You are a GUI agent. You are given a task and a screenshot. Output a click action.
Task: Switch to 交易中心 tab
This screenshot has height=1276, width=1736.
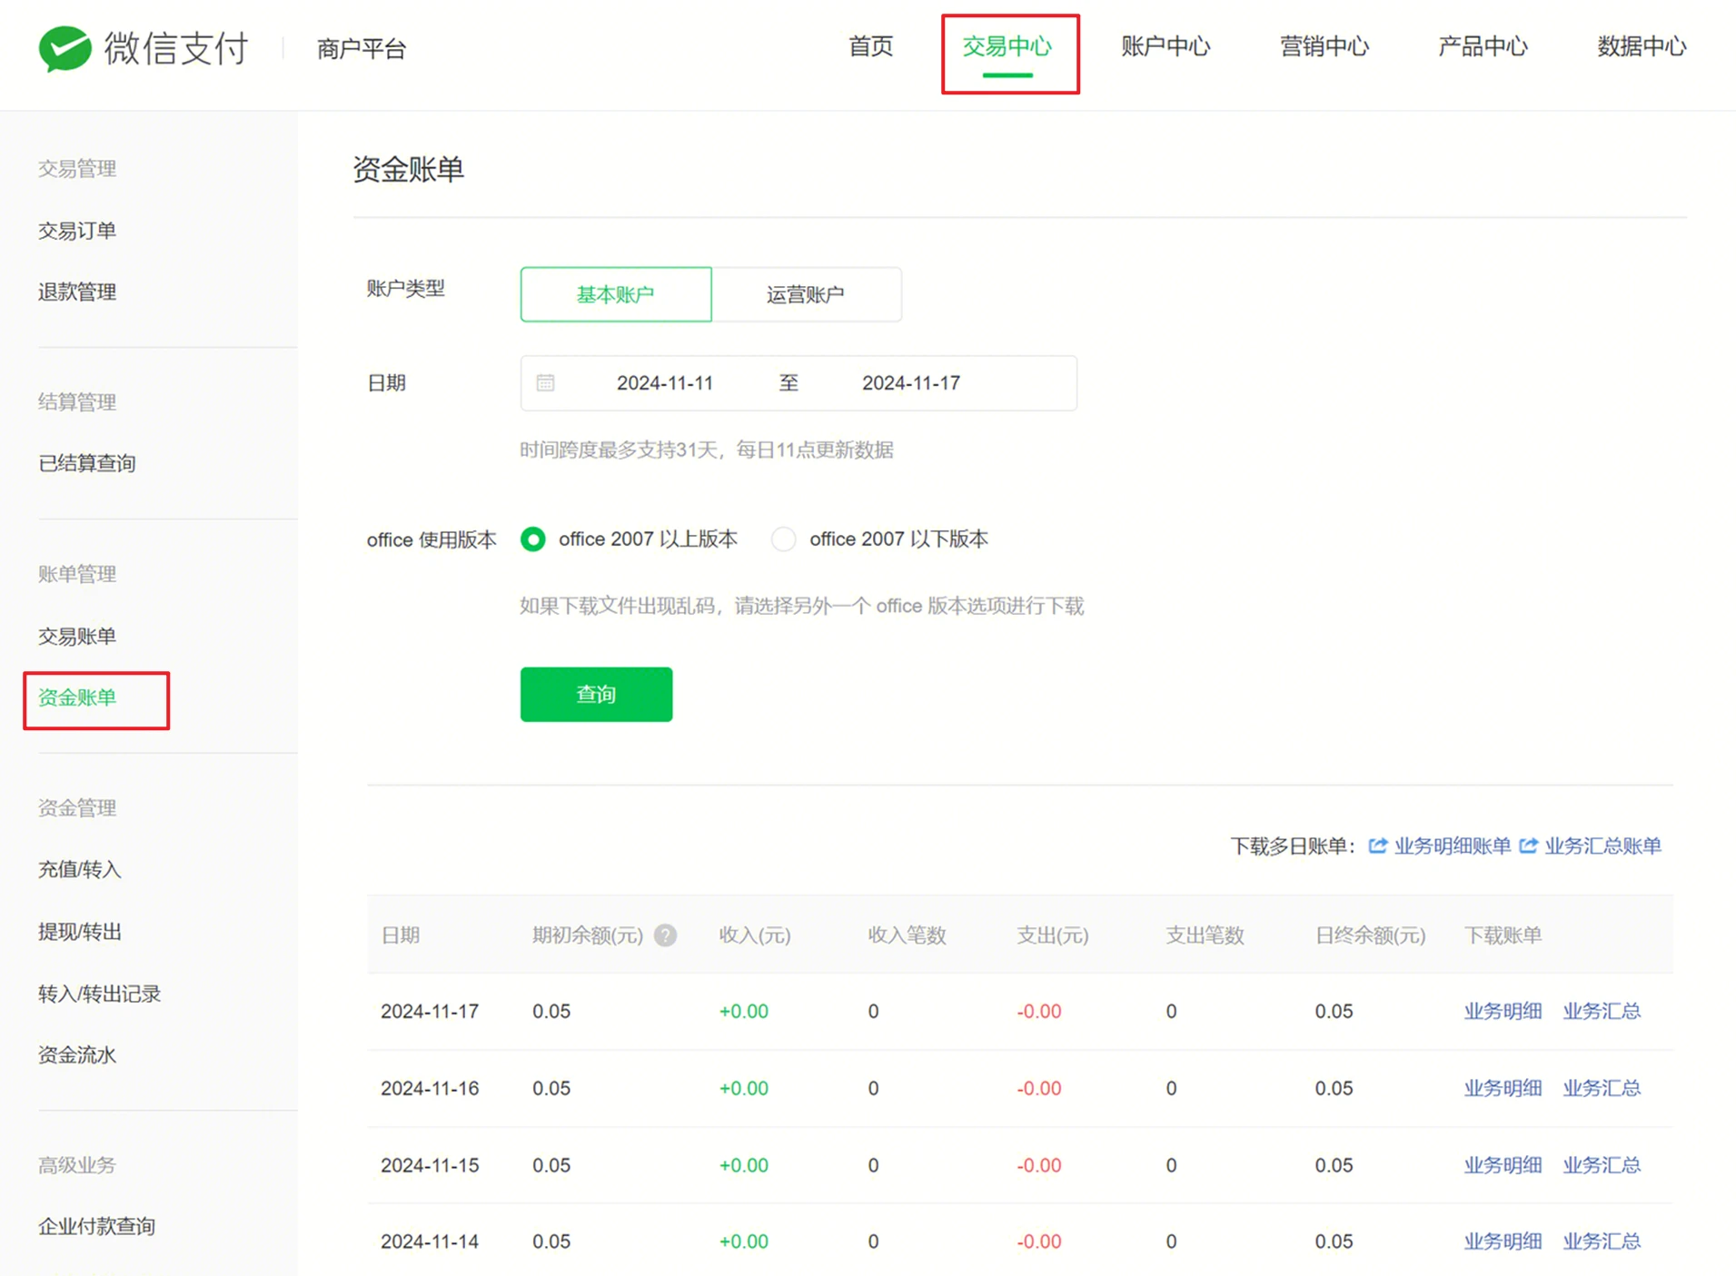tap(1007, 46)
